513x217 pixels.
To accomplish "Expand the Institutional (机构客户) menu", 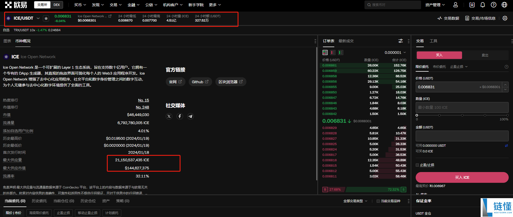I will (x=173, y=5).
